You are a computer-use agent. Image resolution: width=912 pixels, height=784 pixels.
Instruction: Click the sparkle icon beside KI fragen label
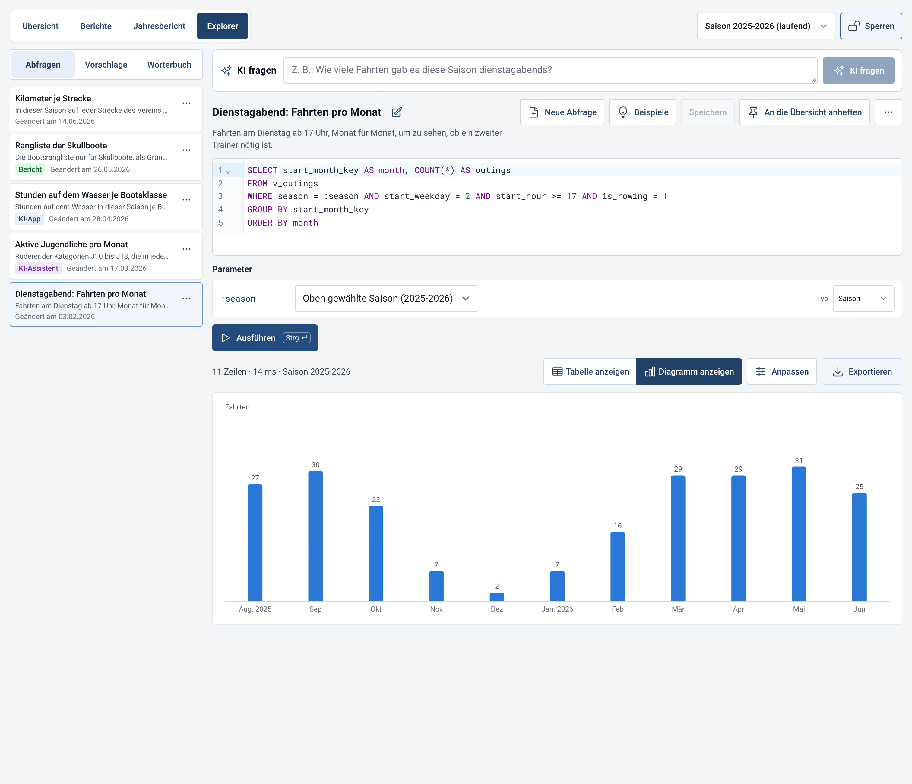tap(226, 71)
